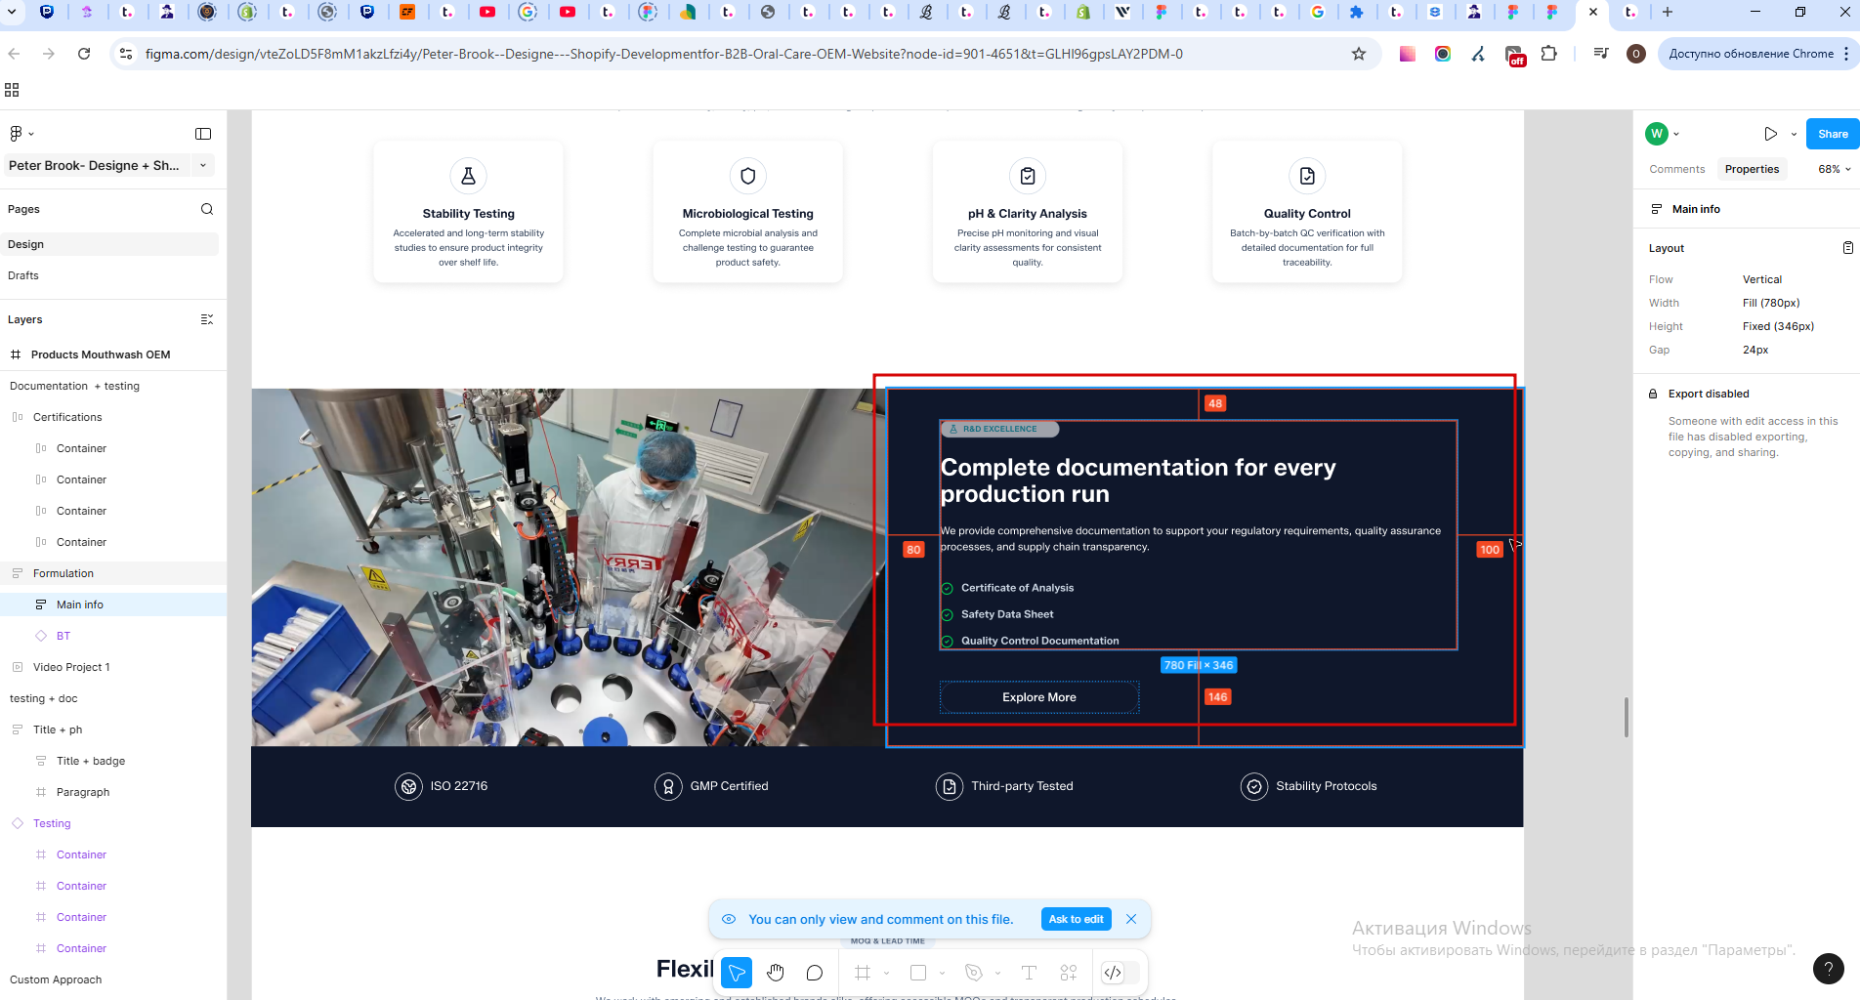Click the extension icon with off badge

click(x=1514, y=56)
